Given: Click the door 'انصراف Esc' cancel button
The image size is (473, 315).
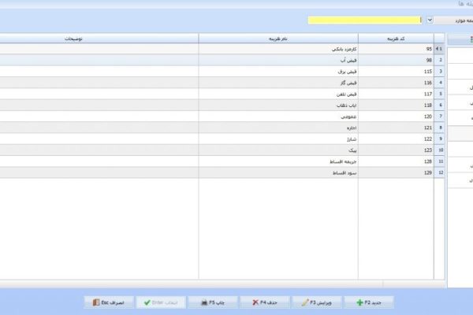Looking at the screenshot, I should coord(109,302).
